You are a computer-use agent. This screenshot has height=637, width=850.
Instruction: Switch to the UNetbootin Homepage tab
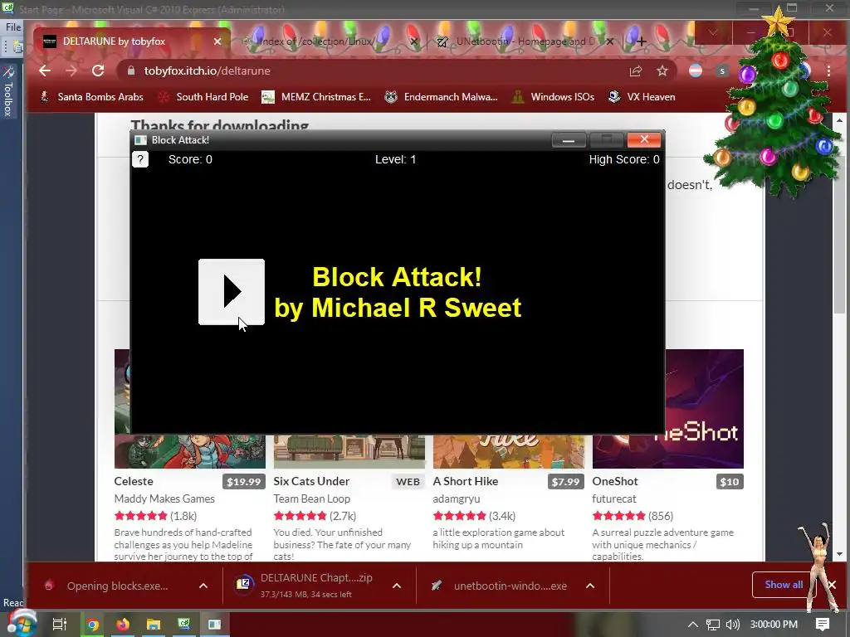pyautogui.click(x=518, y=41)
